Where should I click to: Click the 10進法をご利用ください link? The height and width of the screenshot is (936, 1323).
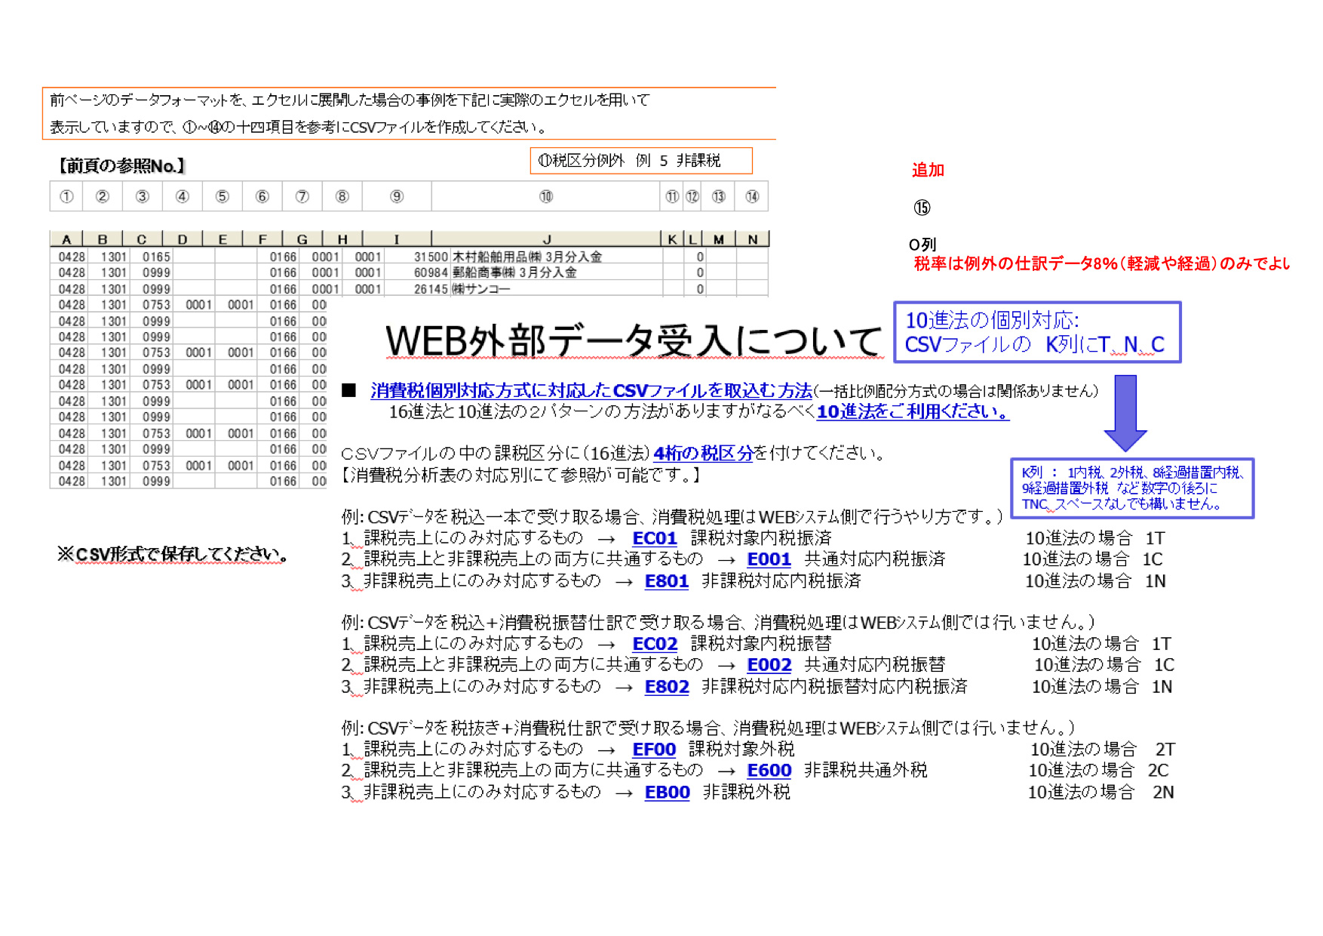(913, 411)
